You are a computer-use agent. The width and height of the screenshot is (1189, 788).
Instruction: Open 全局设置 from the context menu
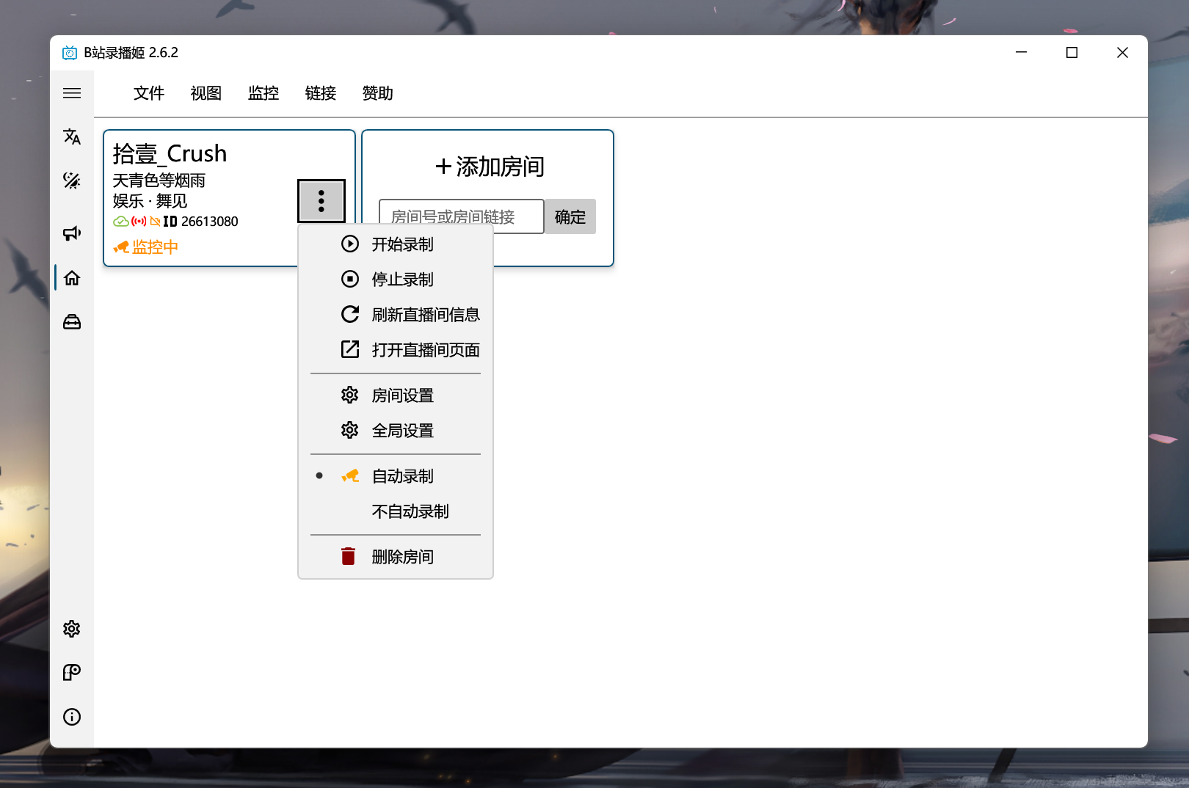pyautogui.click(x=396, y=431)
